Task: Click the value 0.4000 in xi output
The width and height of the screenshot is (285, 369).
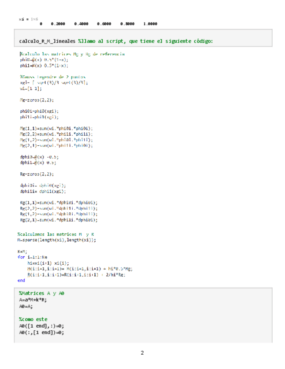Action: pos(81,24)
